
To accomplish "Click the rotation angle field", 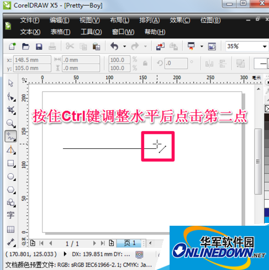I will (x=176, y=64).
